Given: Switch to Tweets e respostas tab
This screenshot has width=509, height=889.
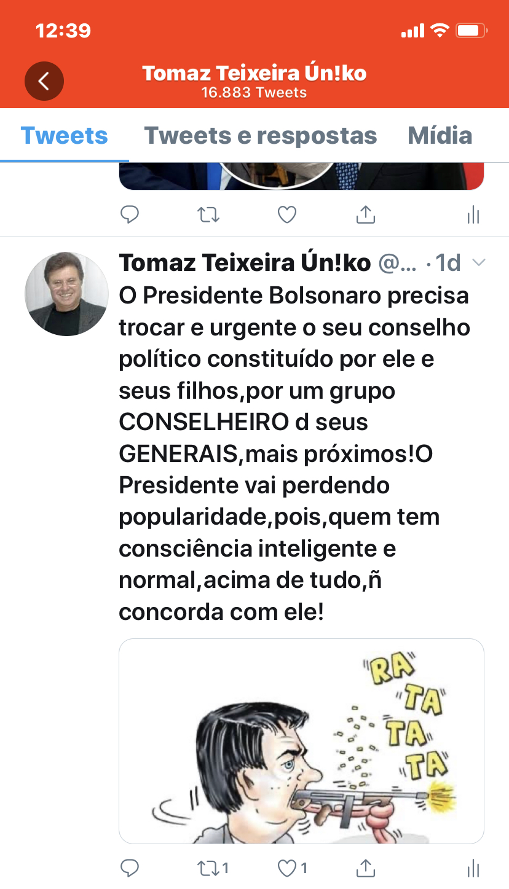Looking at the screenshot, I should pyautogui.click(x=261, y=136).
